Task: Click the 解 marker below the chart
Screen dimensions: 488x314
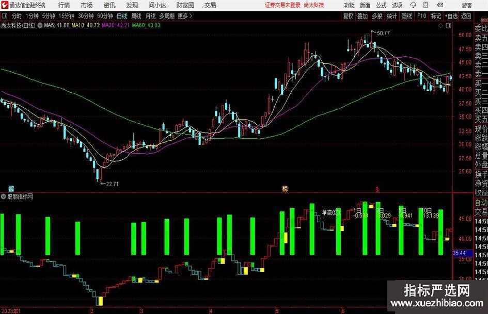Action: tap(11, 189)
